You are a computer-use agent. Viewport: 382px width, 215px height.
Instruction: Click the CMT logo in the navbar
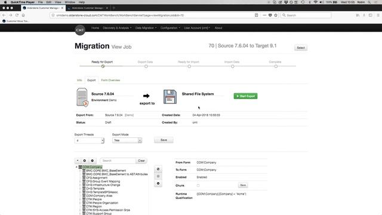click(x=80, y=30)
